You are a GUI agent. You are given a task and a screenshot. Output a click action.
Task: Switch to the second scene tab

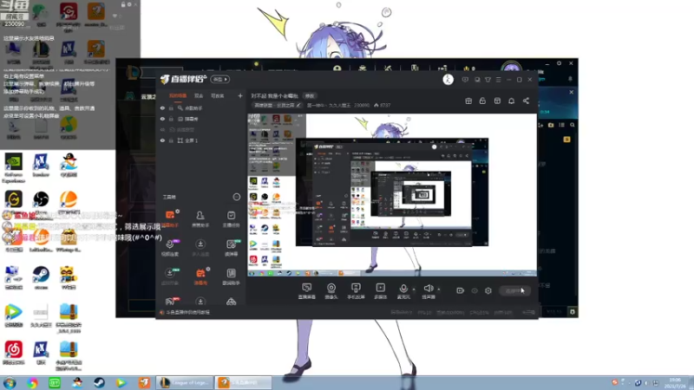199,95
